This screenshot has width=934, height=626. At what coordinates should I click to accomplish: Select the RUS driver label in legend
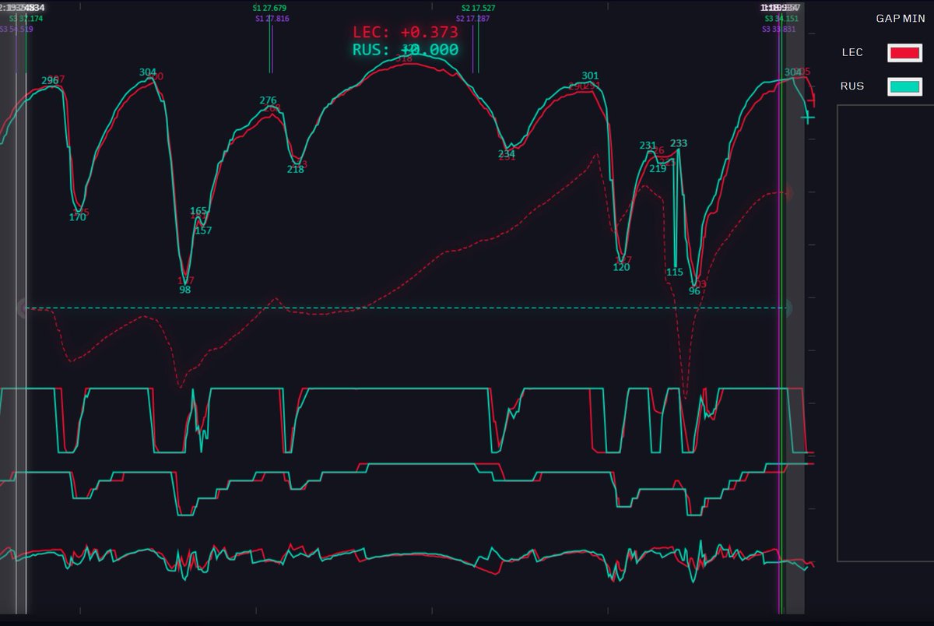tap(852, 86)
